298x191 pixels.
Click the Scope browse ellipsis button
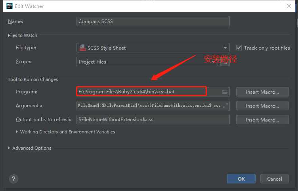pyautogui.click(x=225, y=62)
